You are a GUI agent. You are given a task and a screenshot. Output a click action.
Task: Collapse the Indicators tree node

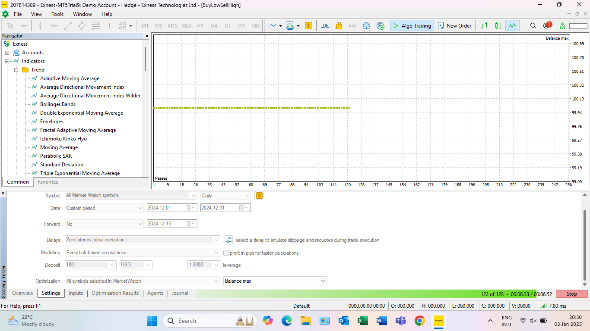point(7,61)
